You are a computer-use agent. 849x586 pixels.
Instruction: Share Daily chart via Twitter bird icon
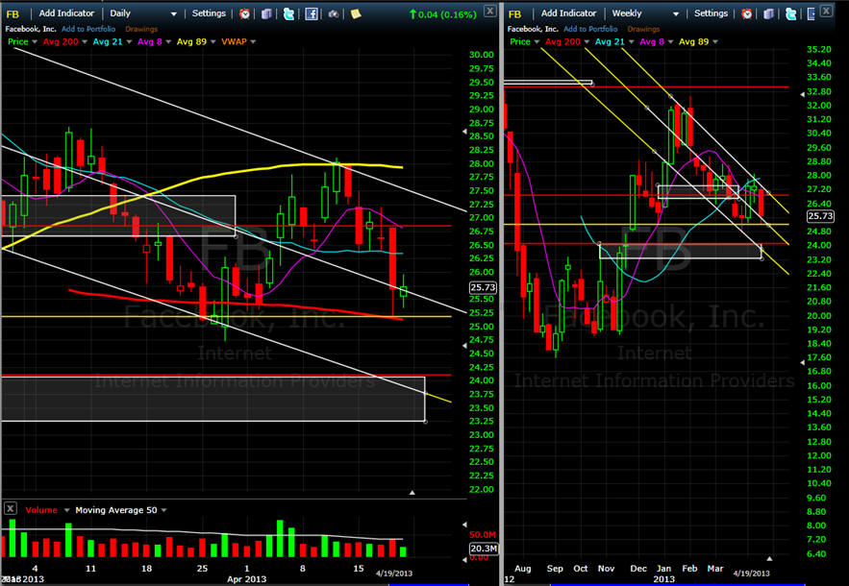coord(288,14)
